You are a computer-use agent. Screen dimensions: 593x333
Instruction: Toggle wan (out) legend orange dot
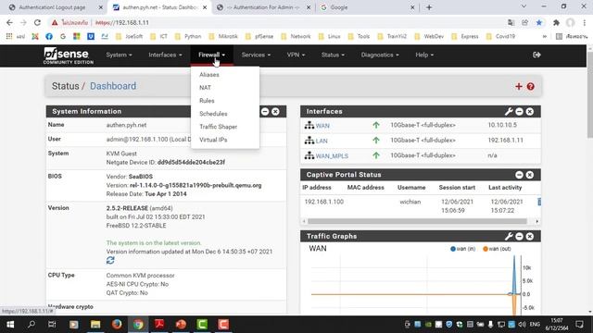pos(486,249)
